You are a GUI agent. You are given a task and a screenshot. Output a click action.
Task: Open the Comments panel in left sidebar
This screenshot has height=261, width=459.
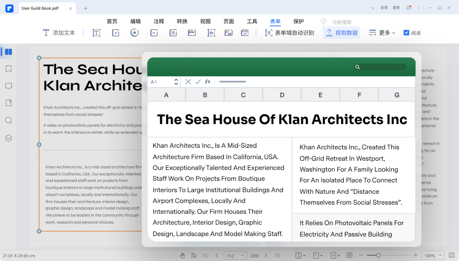8,86
